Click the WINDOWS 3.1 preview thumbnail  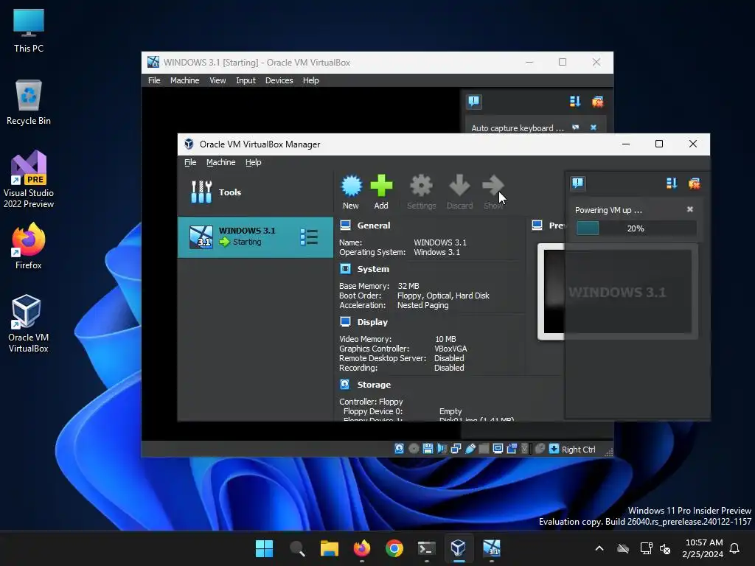pyautogui.click(x=618, y=292)
